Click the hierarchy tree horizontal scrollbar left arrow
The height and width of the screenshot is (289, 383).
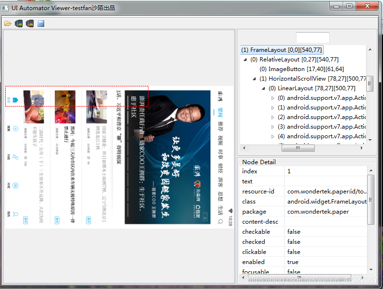point(244,148)
